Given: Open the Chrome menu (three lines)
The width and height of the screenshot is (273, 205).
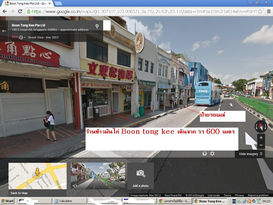Looking at the screenshot, I should pyautogui.click(x=269, y=11).
